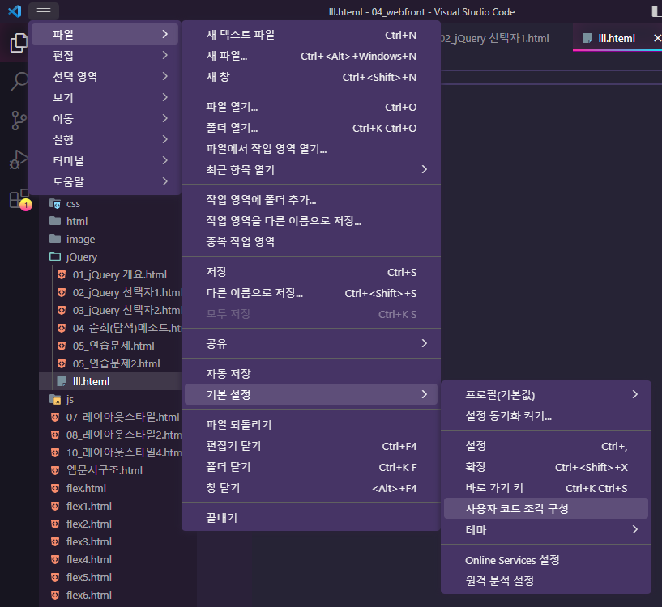Expand the 선택 영역 menu
This screenshot has height=607, width=662.
pyautogui.click(x=105, y=76)
